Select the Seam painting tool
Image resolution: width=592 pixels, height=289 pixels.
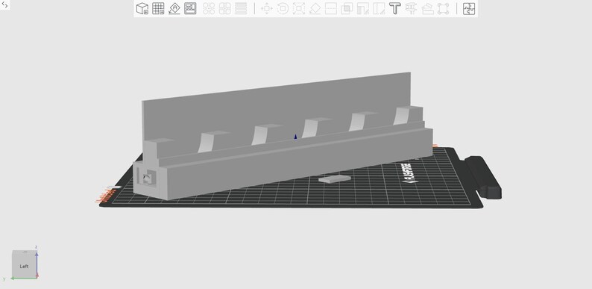point(379,8)
